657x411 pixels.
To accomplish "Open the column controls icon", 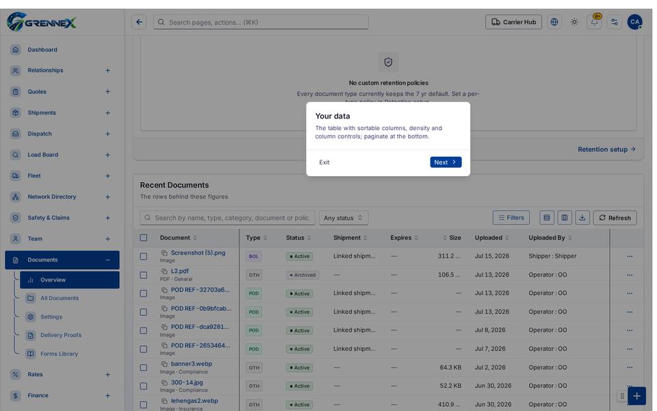I will 565,218.
